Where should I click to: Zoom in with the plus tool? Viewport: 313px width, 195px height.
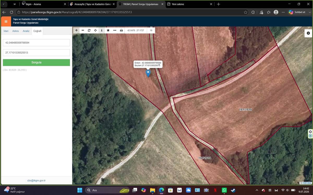[76, 30]
